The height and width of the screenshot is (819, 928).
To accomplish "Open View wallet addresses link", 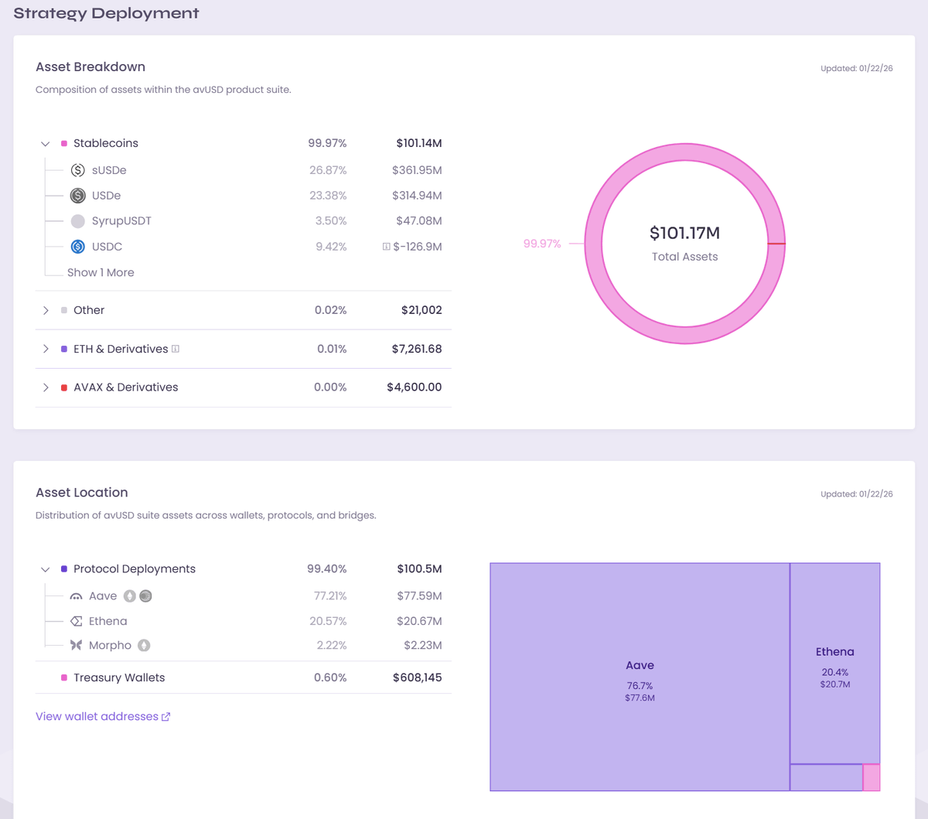I will pos(103,716).
